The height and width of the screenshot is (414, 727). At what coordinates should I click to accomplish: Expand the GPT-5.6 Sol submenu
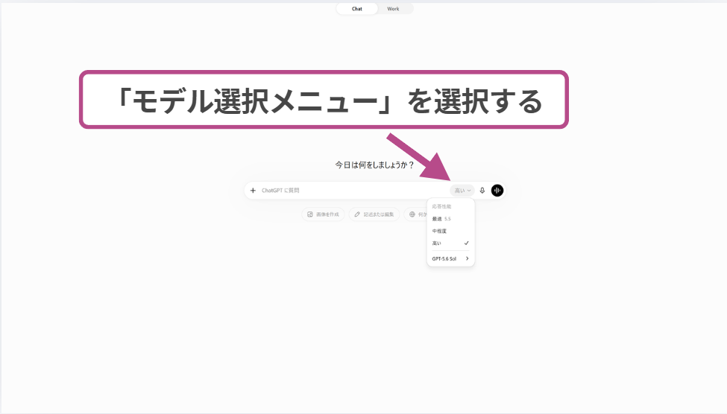pos(450,258)
